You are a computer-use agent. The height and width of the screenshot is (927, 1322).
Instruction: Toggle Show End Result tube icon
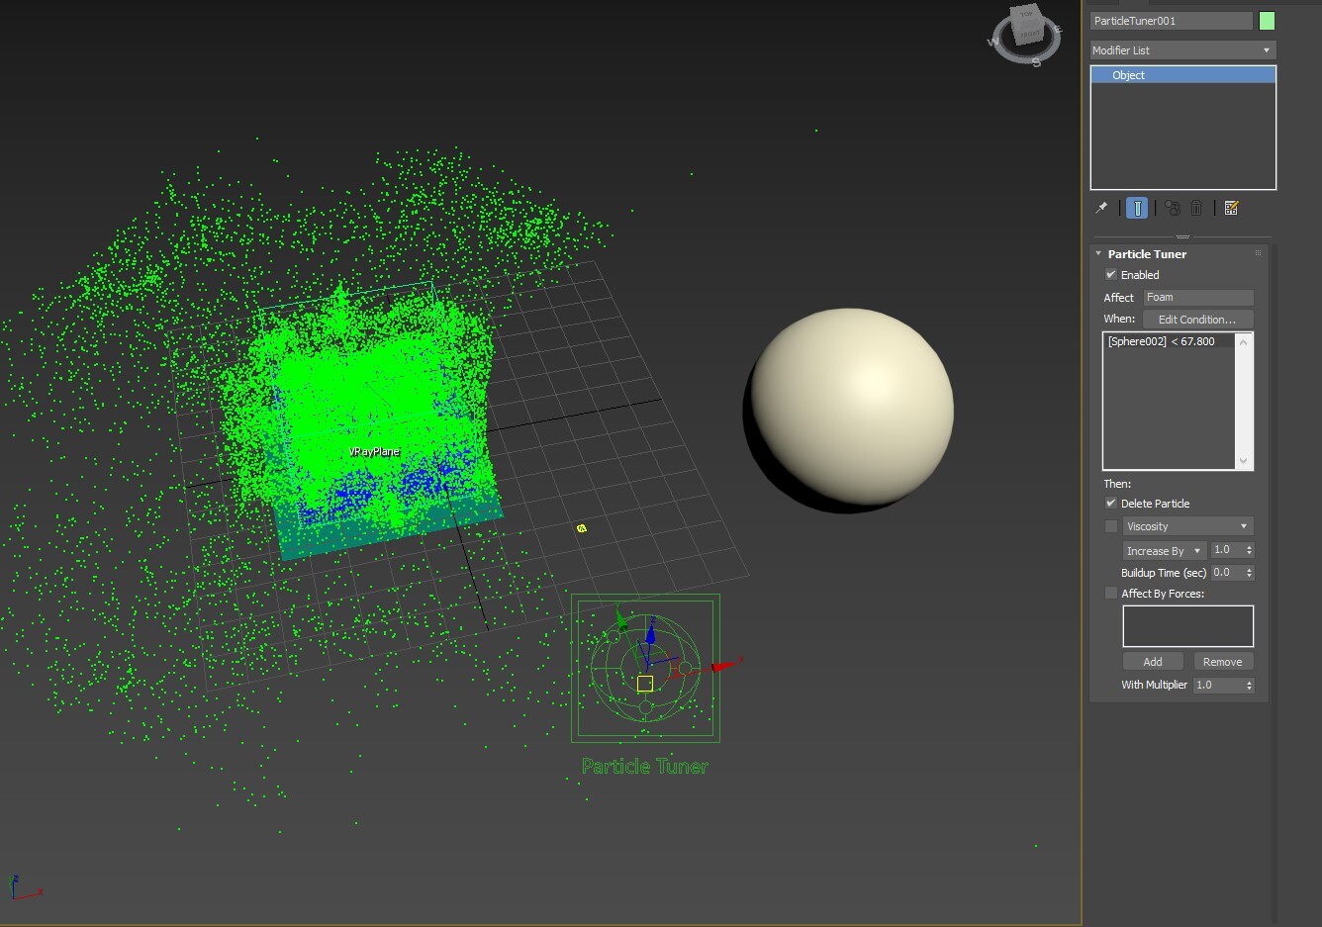(1137, 208)
